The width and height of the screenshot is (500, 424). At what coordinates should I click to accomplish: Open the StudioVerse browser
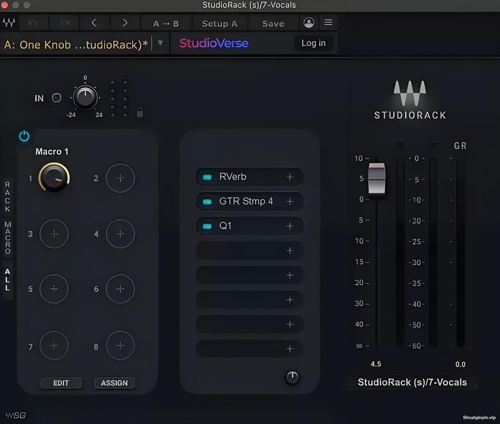[214, 43]
